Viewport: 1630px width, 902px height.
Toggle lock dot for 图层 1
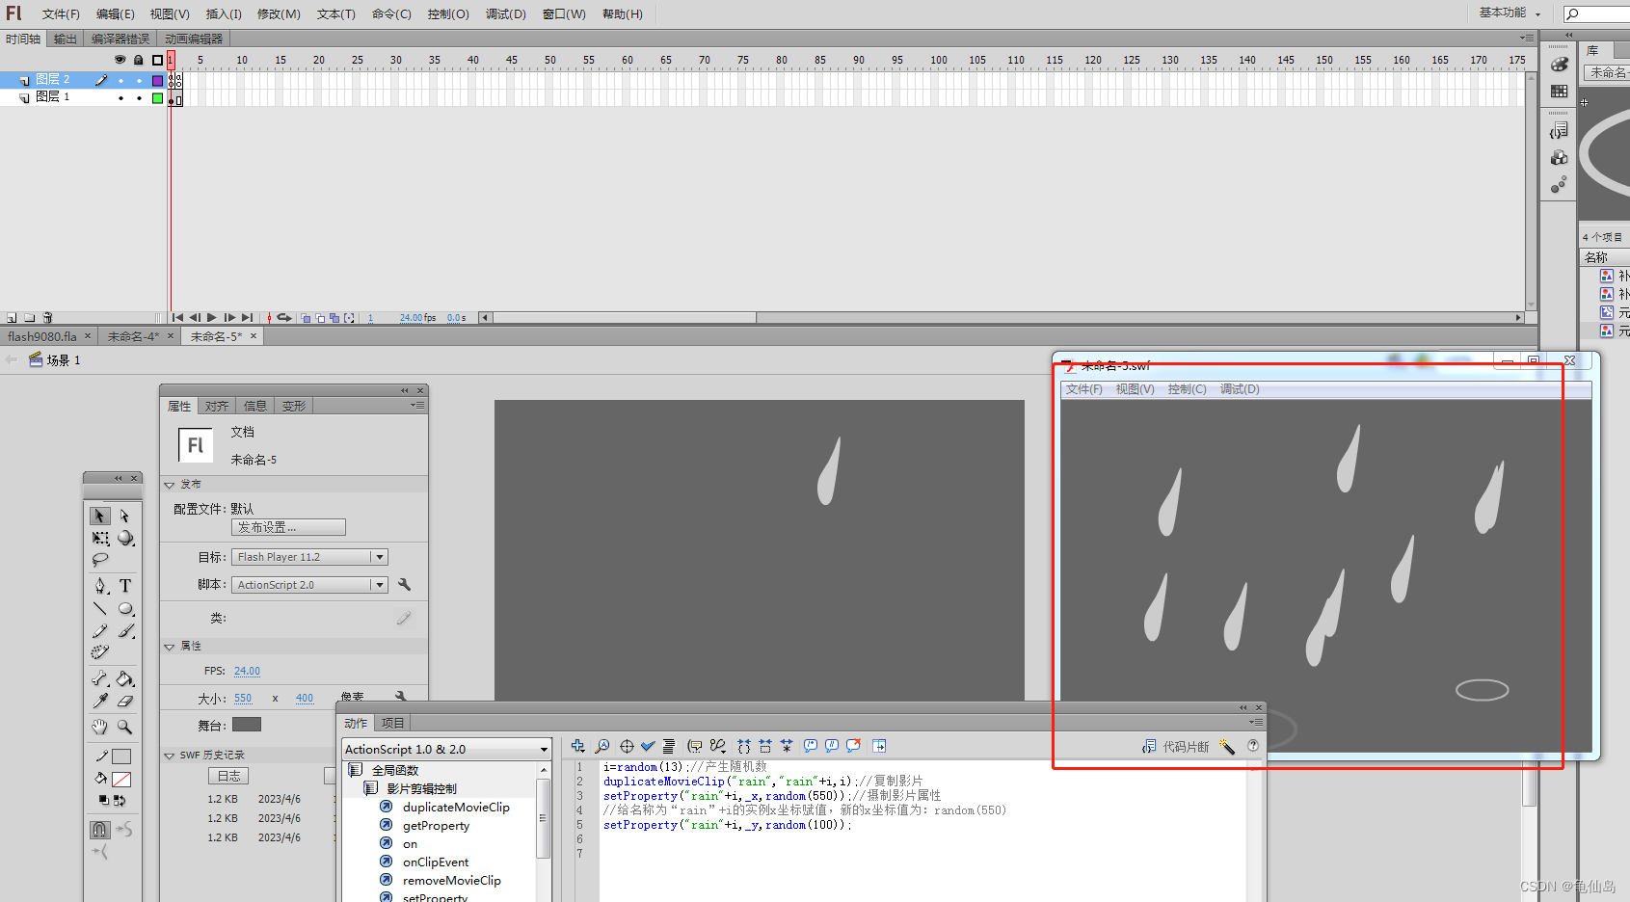[139, 97]
